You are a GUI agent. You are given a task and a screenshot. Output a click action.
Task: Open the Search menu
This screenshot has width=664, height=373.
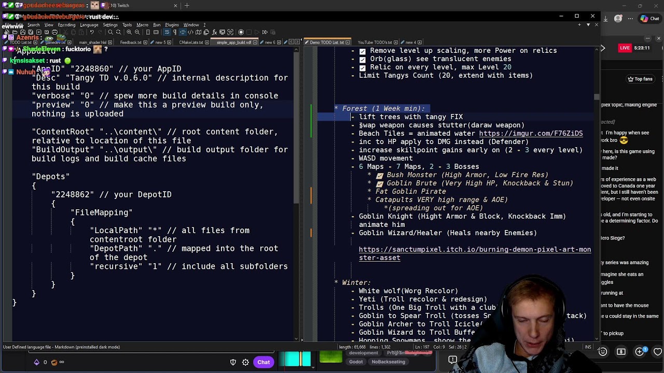point(33,25)
